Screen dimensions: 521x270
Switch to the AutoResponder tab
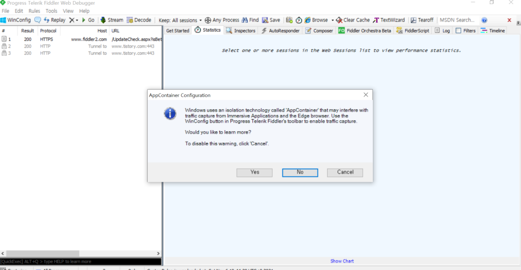pos(280,31)
